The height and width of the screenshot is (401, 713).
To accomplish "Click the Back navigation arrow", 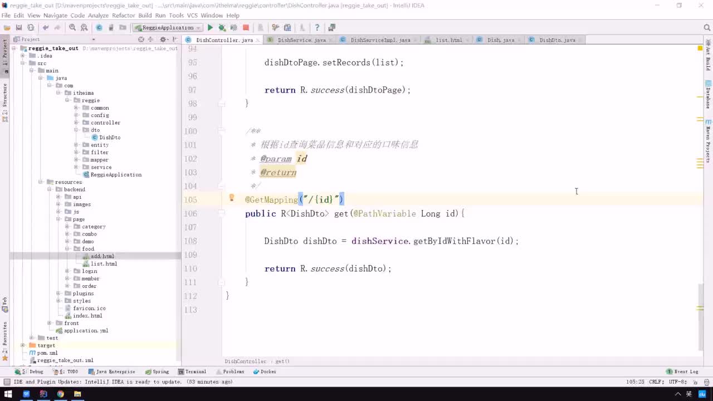I will (46, 27).
